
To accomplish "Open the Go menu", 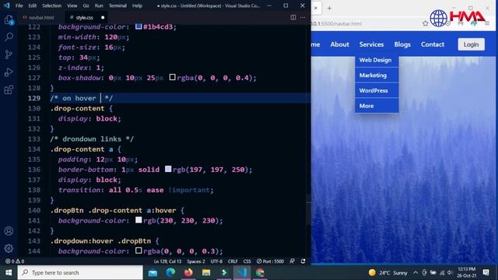I will point(86,5).
